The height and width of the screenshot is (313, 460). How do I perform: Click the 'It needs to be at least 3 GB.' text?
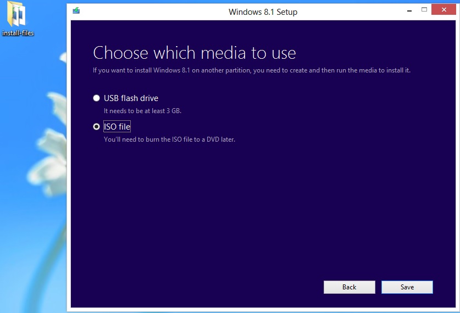(x=142, y=111)
